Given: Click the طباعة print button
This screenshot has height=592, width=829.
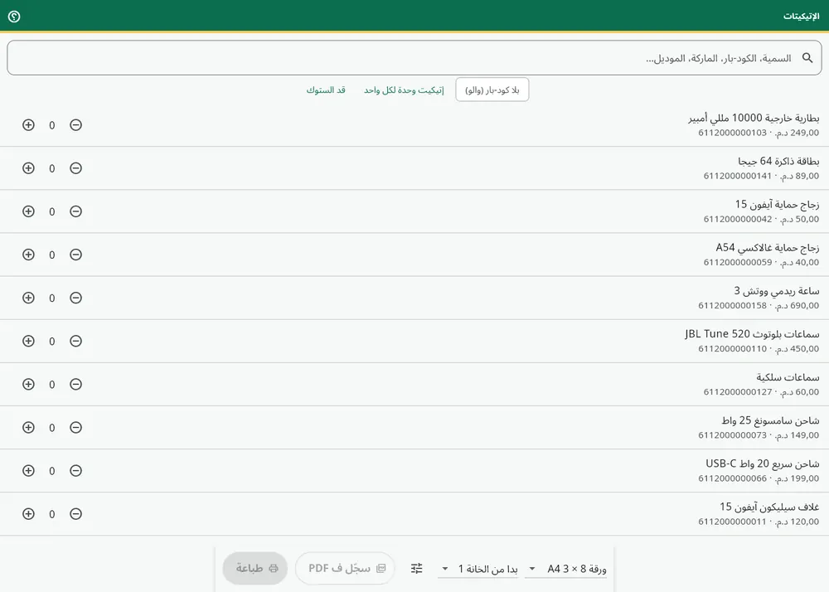Looking at the screenshot, I should 255,568.
